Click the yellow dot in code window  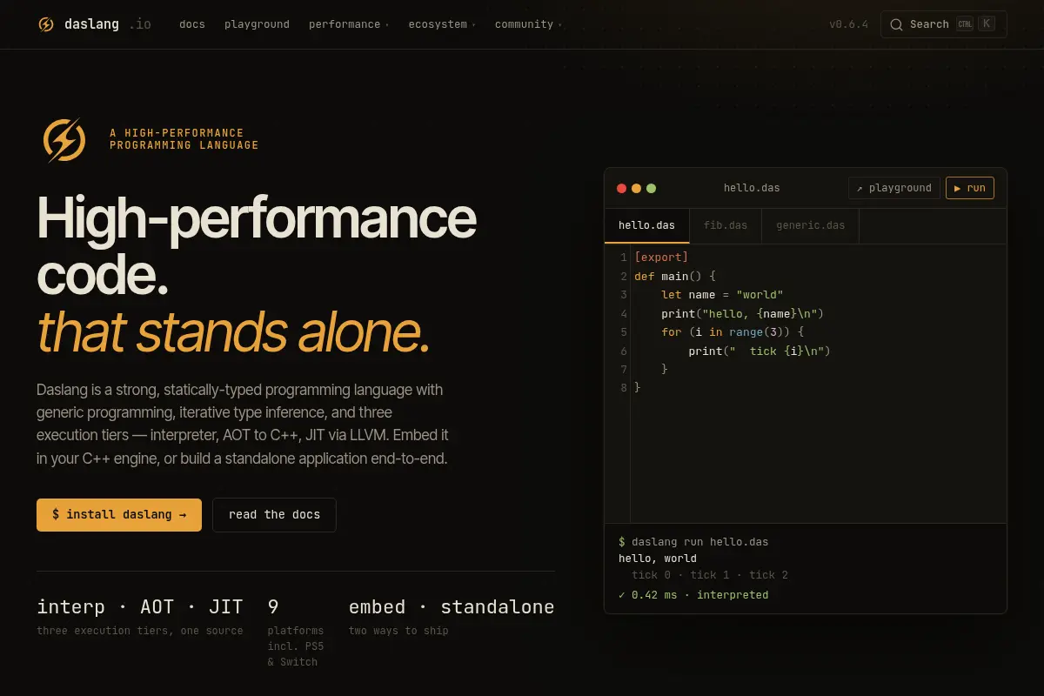[x=636, y=188]
